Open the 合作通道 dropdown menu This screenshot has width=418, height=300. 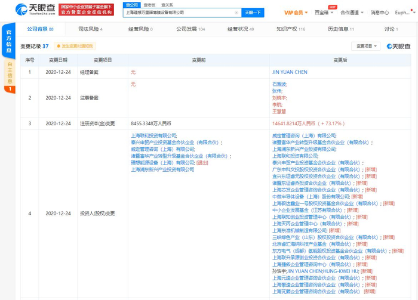coord(352,13)
